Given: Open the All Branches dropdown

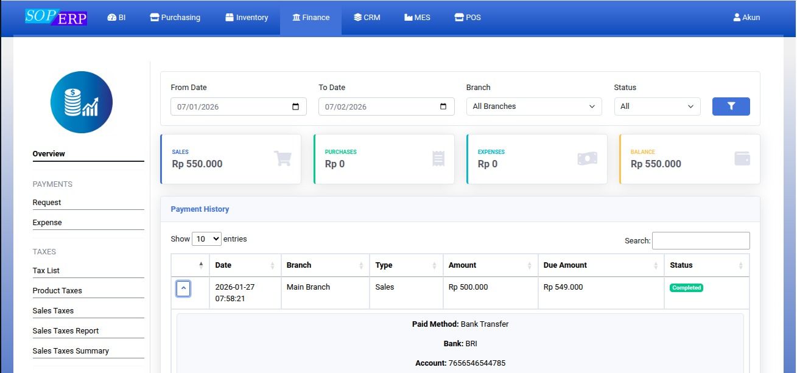Looking at the screenshot, I should coord(534,106).
